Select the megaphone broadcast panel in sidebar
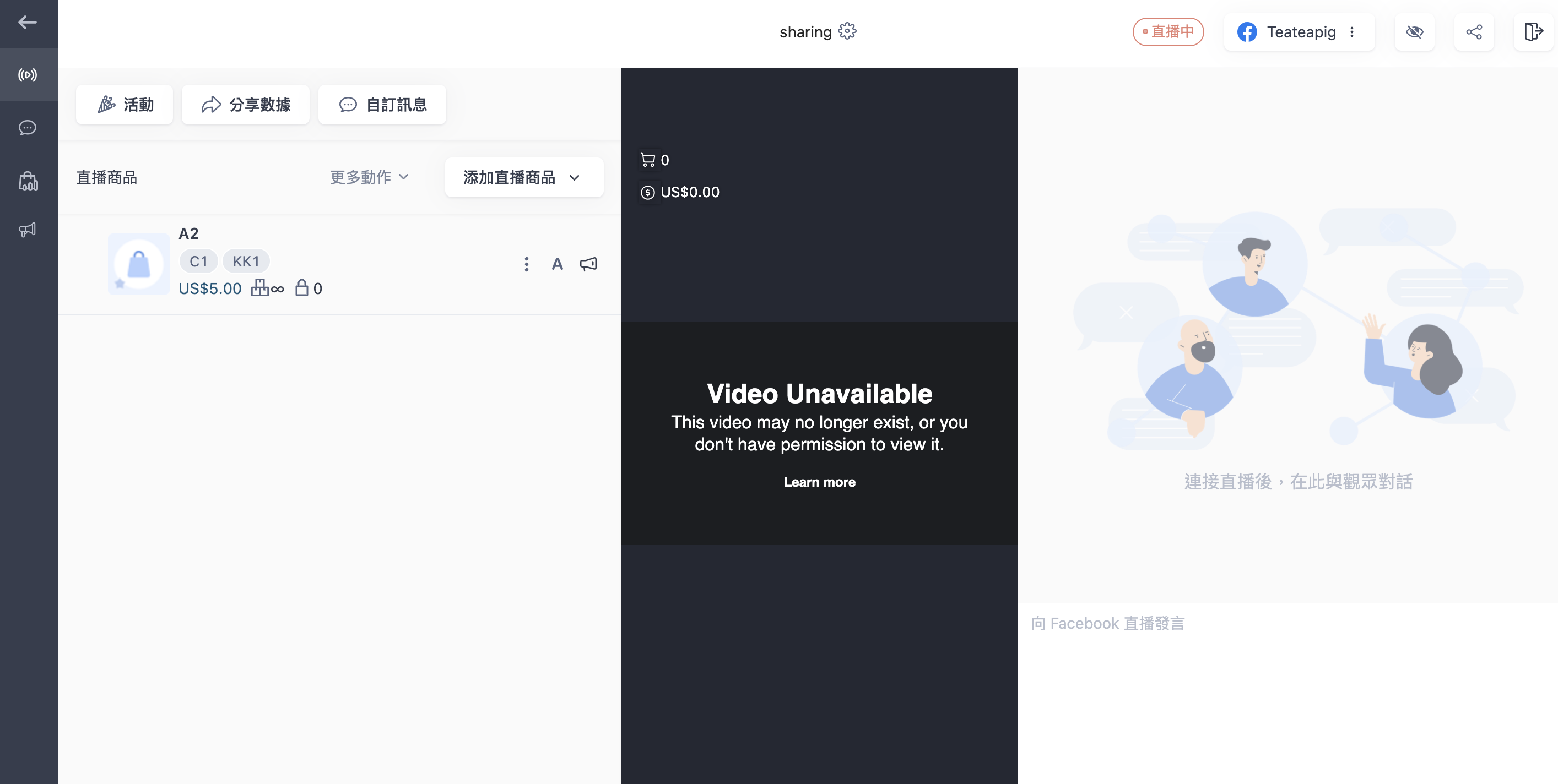1558x784 pixels. (x=28, y=230)
